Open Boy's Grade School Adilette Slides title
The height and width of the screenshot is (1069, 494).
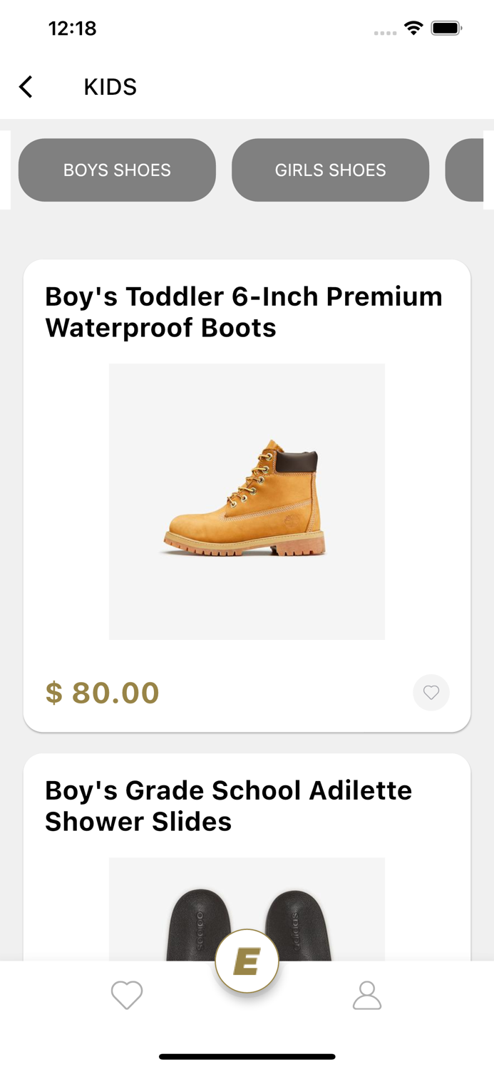click(228, 806)
